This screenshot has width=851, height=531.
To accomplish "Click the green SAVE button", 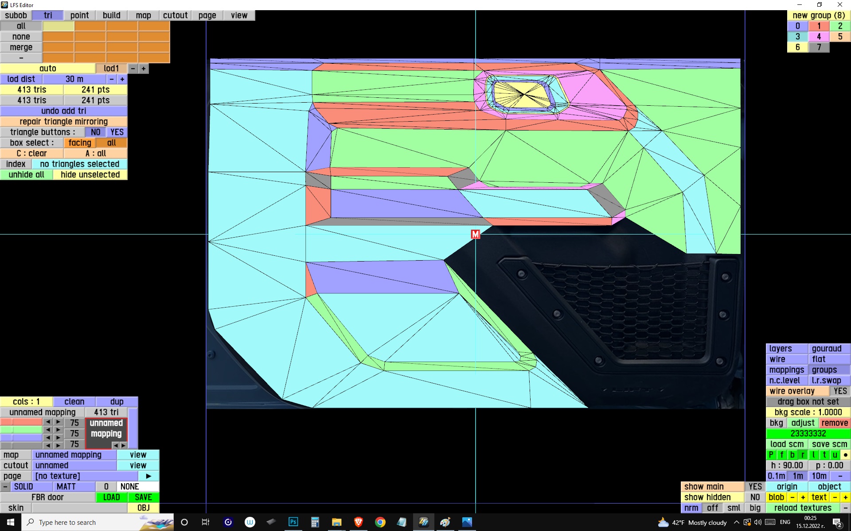I will 143,497.
